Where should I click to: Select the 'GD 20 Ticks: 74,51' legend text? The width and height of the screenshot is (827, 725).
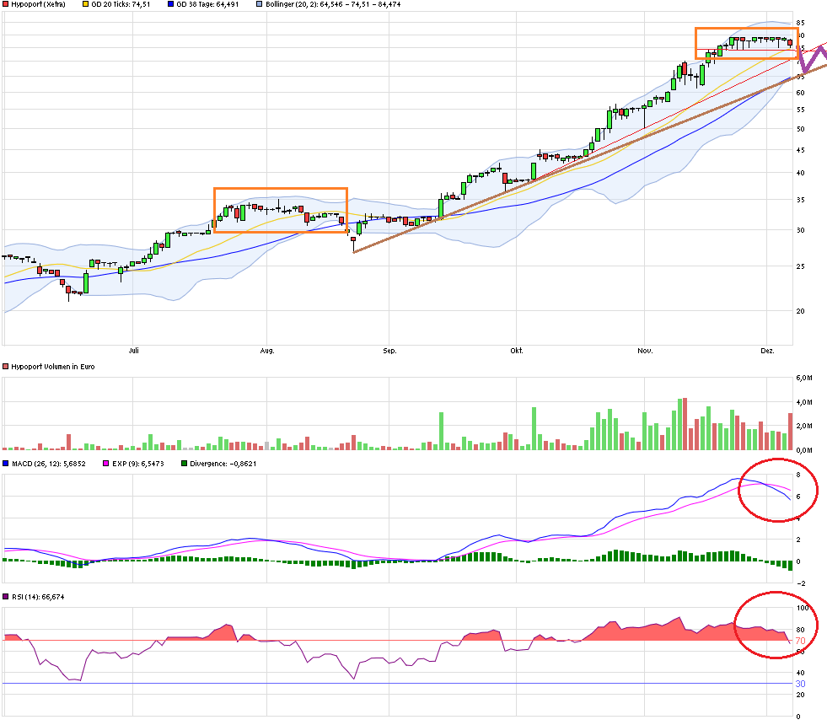(x=121, y=4)
